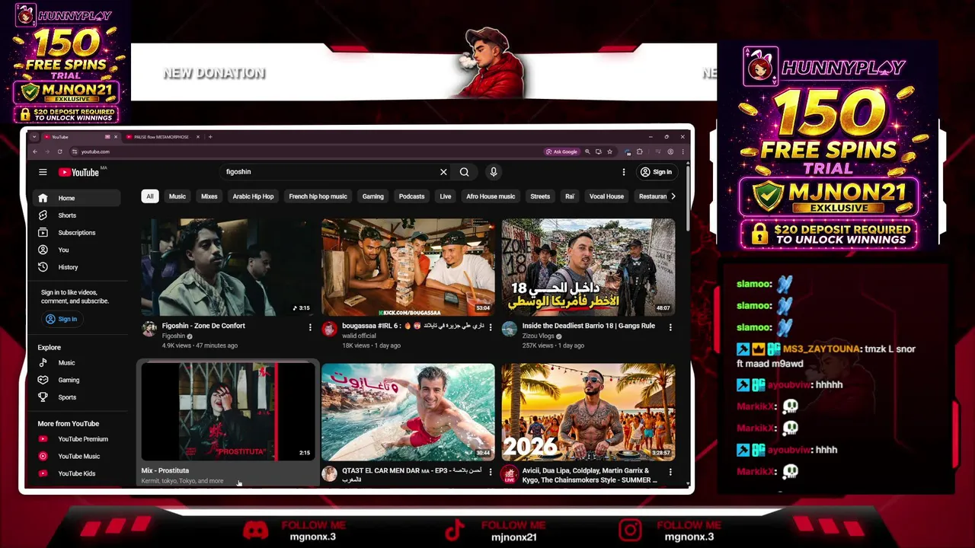
Task: Open Zizou Vlogs channel link
Action: (538, 336)
